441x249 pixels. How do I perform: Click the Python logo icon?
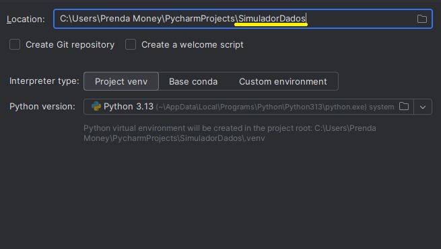click(x=96, y=106)
